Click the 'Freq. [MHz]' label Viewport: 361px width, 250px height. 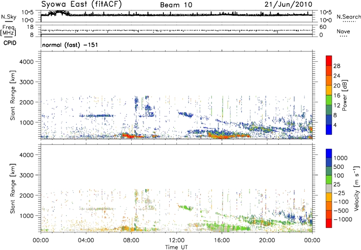[9, 30]
